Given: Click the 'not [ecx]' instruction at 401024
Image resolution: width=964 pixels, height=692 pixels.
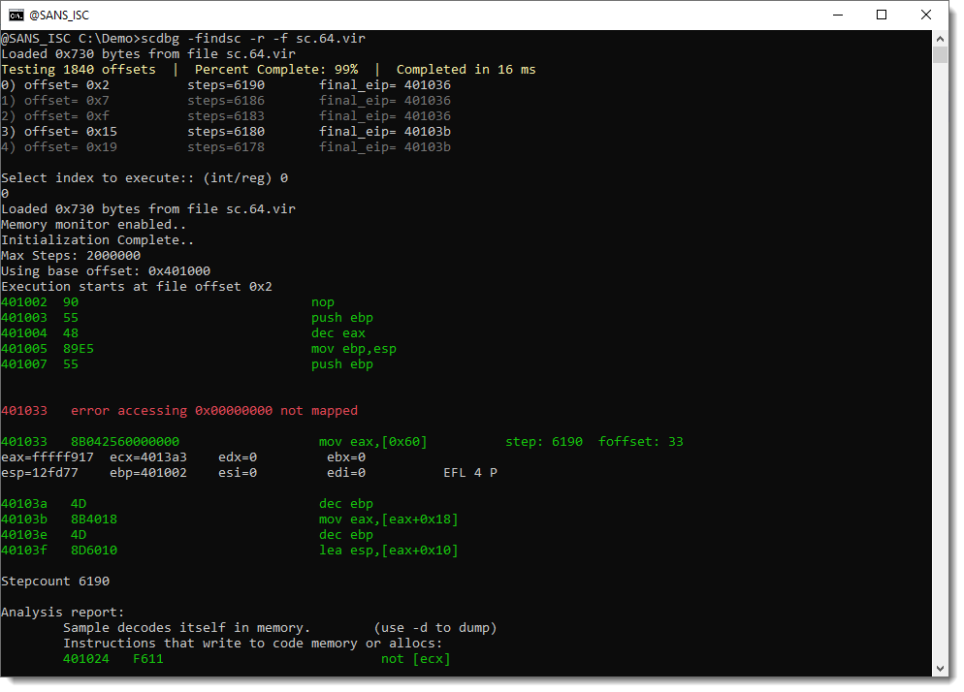Looking at the screenshot, I should point(415,659).
